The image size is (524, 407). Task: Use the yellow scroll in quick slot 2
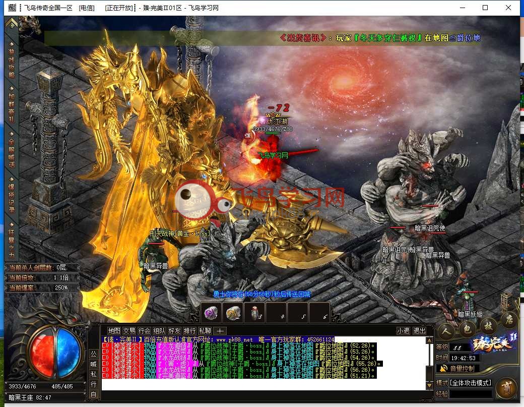click(232, 313)
